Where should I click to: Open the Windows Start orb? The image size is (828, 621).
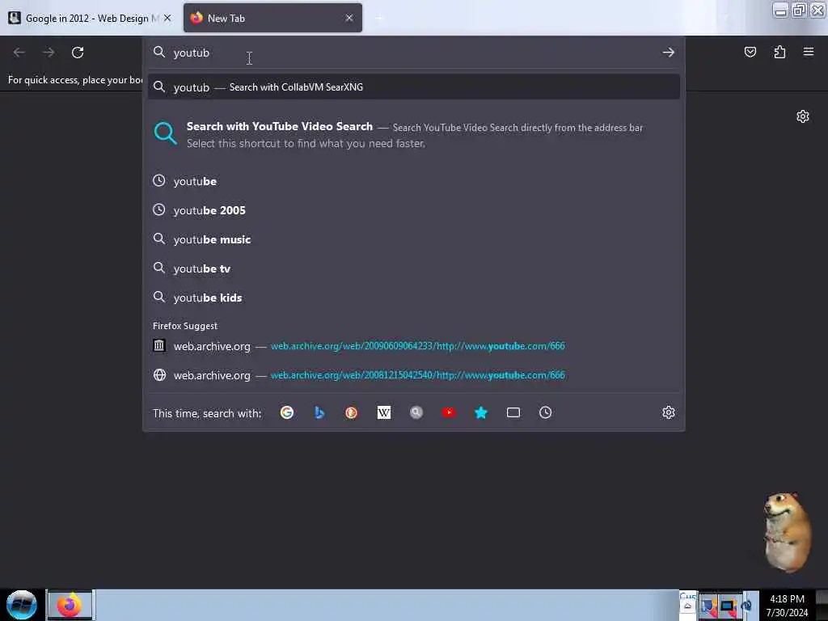[22, 605]
